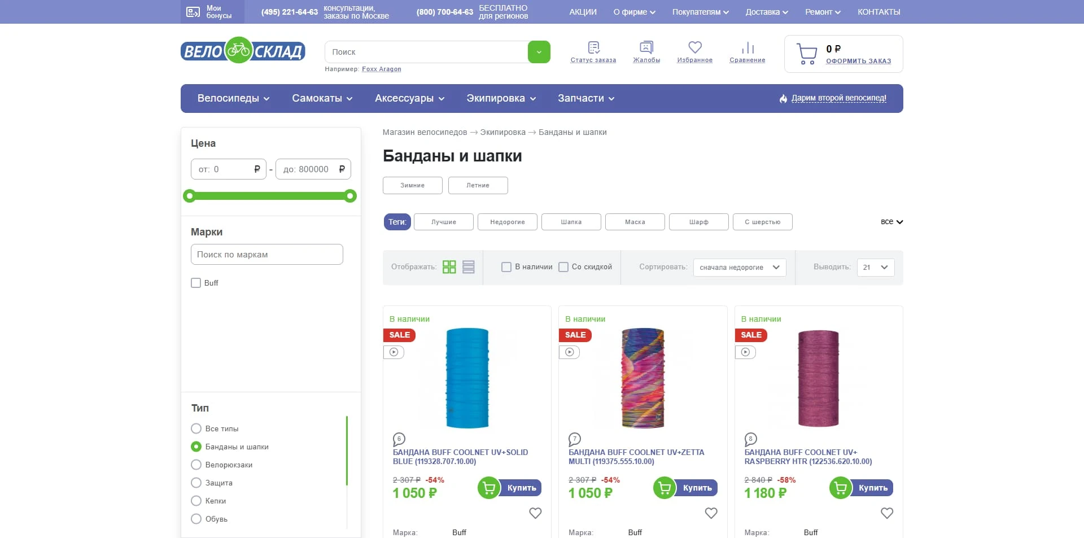1084x538 pixels.
Task: Switch to grid display view
Action: (449, 267)
